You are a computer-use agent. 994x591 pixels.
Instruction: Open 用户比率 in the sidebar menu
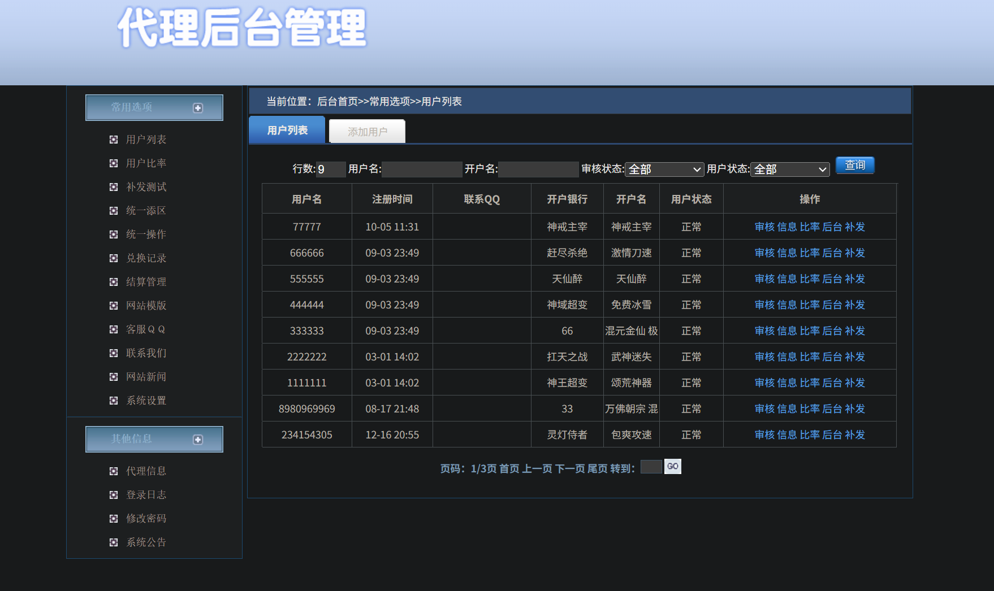click(x=146, y=163)
